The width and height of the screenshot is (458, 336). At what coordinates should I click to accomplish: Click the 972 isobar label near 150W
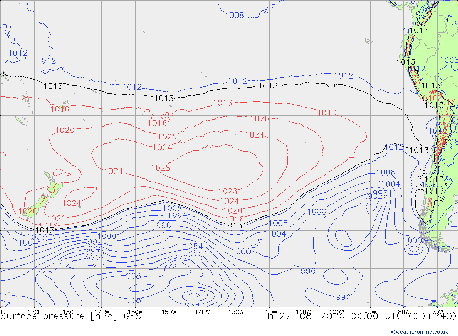point(180,258)
